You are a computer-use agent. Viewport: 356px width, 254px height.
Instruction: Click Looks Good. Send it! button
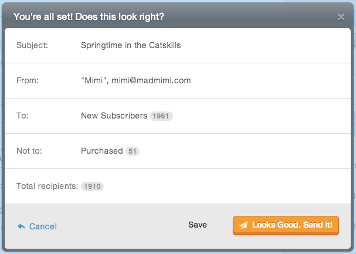pos(286,225)
